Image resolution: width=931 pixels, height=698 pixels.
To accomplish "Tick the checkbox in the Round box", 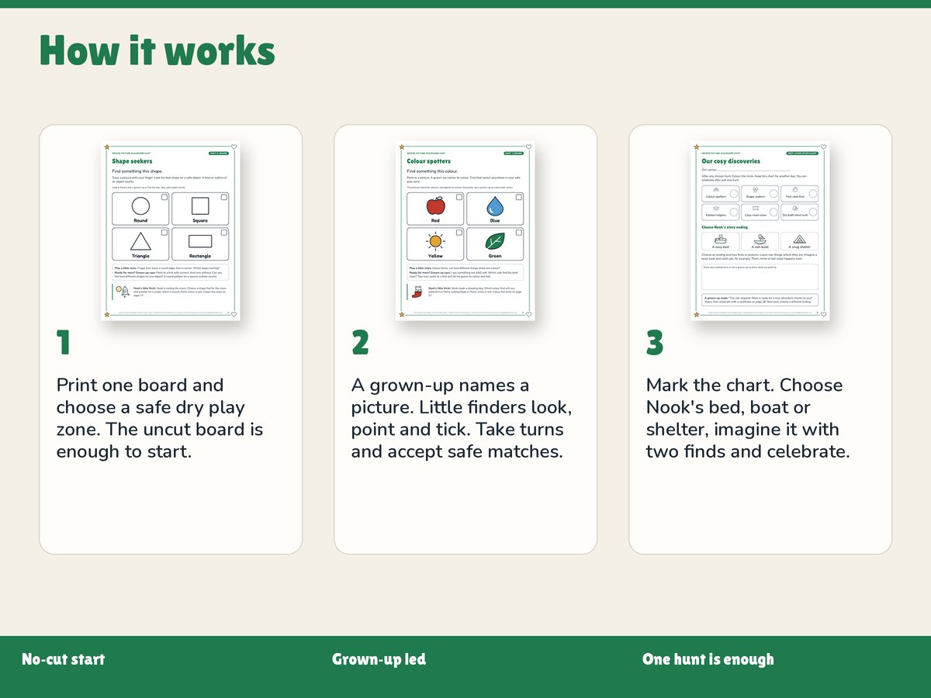I will (x=164, y=198).
